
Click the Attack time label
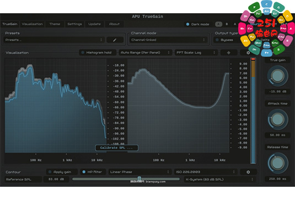pyautogui.click(x=277, y=104)
